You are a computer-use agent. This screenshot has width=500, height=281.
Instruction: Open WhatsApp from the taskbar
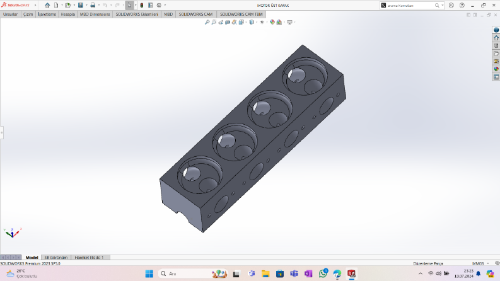click(x=323, y=273)
